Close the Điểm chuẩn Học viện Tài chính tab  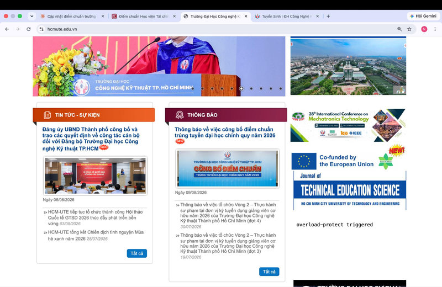[174, 17]
